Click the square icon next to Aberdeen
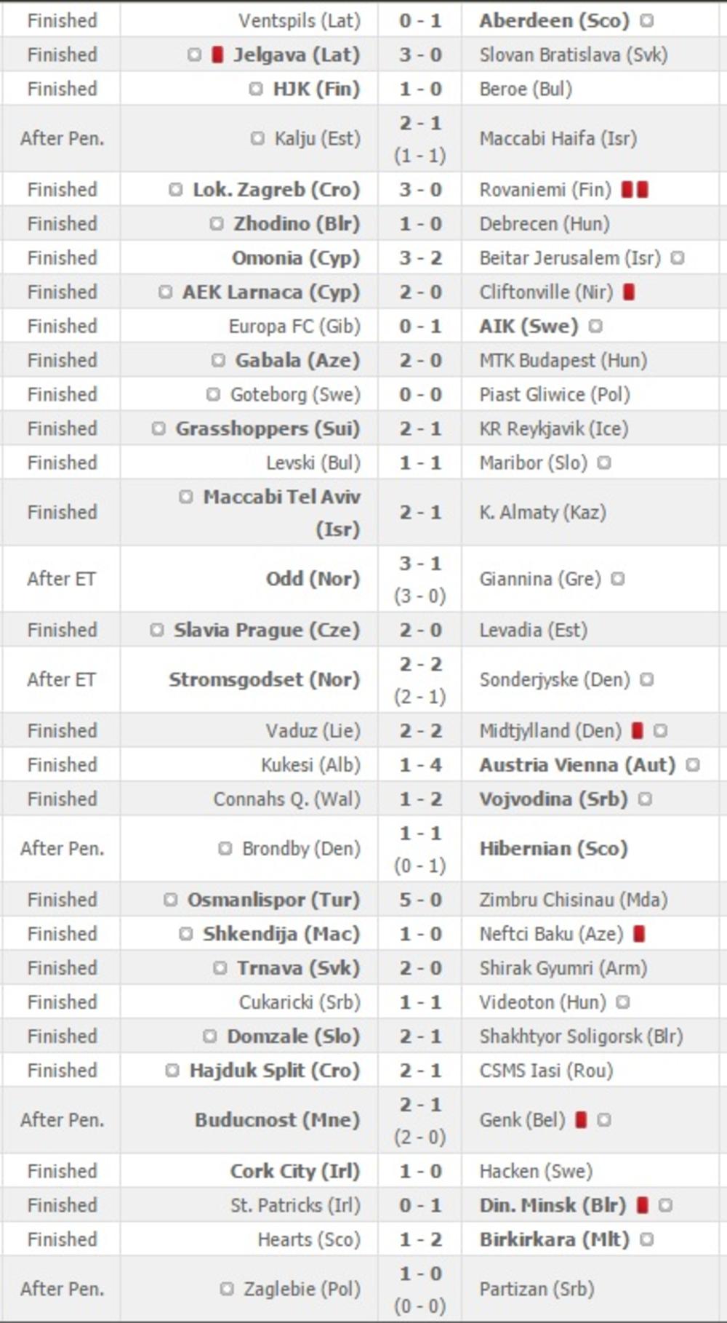Viewport: 727px width, 1323px height. (x=646, y=20)
